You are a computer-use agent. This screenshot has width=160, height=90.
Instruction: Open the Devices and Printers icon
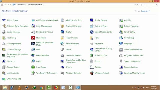[x=33, y=32]
